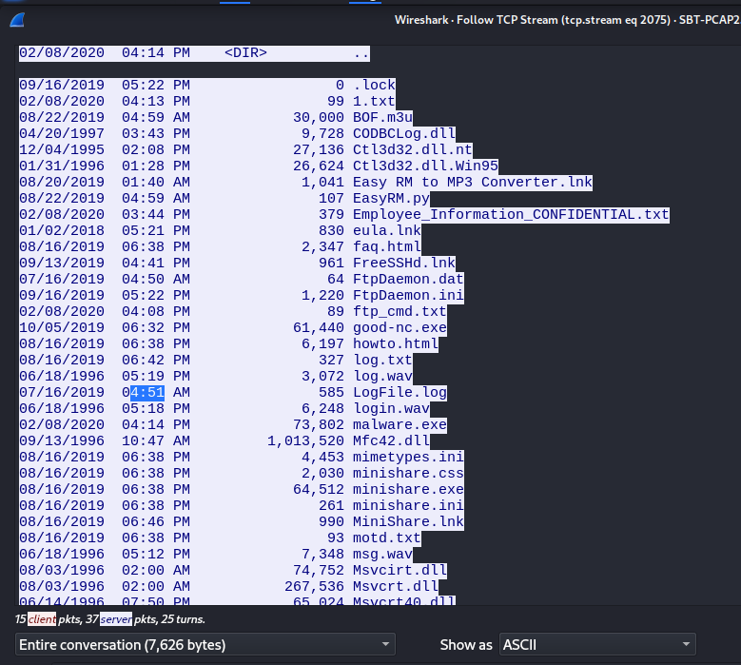Click the eula.lnk filename
Screen dimensions: 741x665
point(387,230)
